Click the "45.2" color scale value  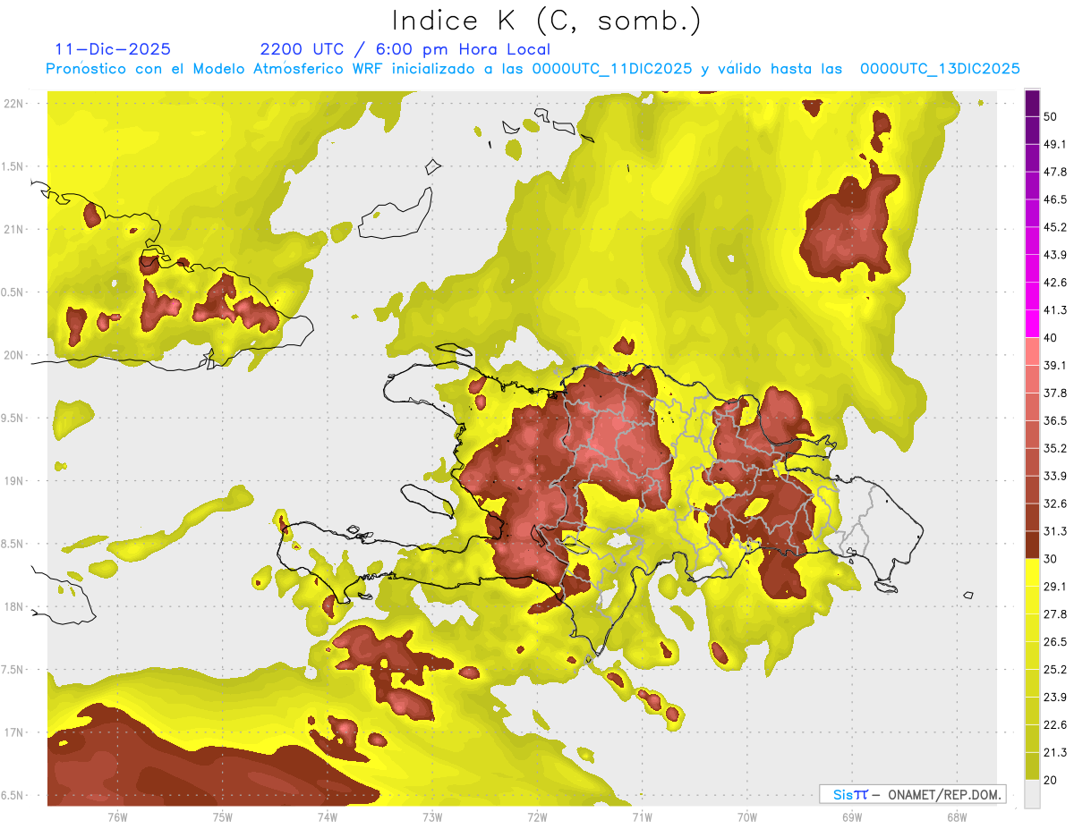point(1055,228)
